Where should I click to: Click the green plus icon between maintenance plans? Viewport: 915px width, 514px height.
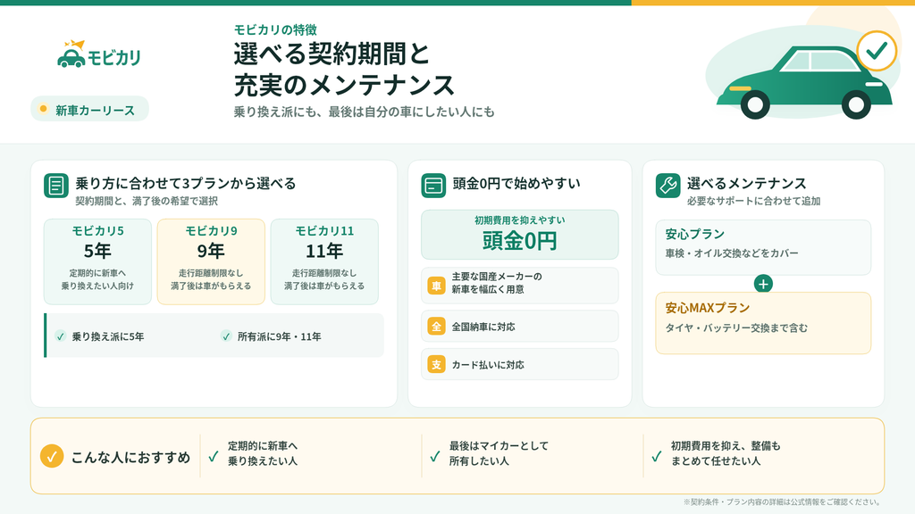[x=763, y=284]
